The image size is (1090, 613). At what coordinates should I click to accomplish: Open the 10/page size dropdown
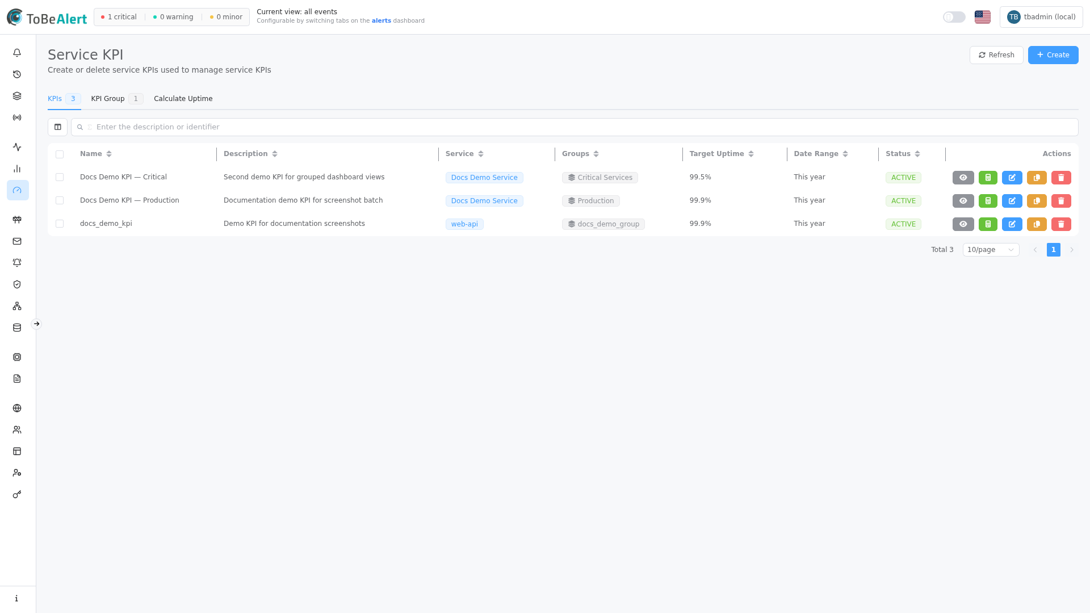click(x=991, y=250)
